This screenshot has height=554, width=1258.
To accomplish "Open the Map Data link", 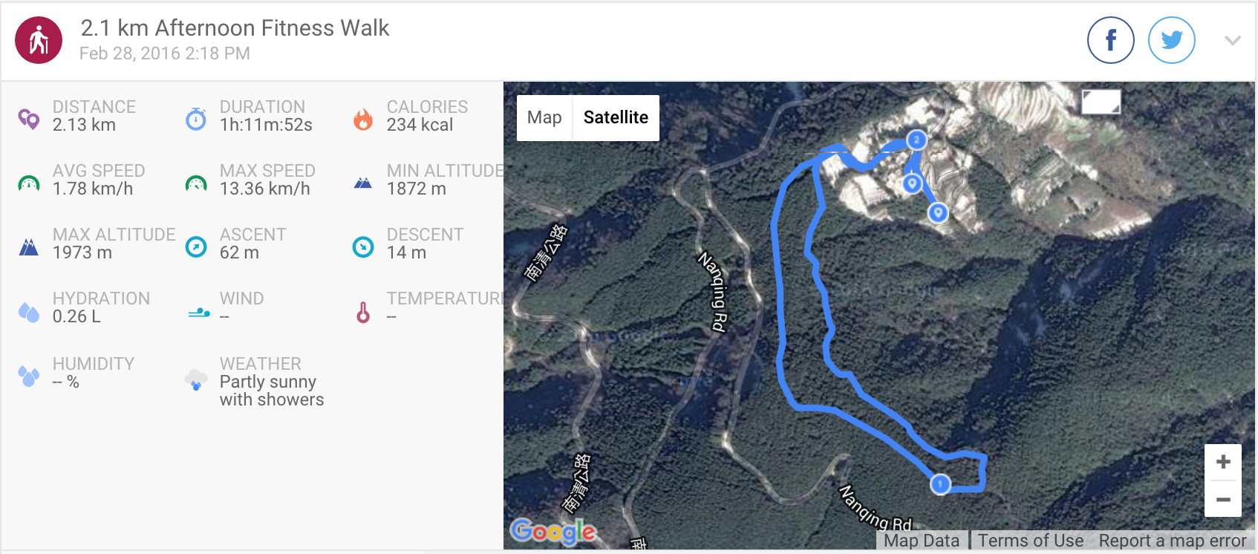I will [x=922, y=541].
